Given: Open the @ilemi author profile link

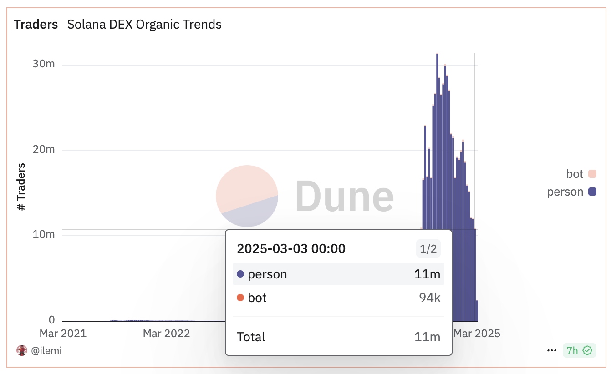Looking at the screenshot, I should point(46,350).
